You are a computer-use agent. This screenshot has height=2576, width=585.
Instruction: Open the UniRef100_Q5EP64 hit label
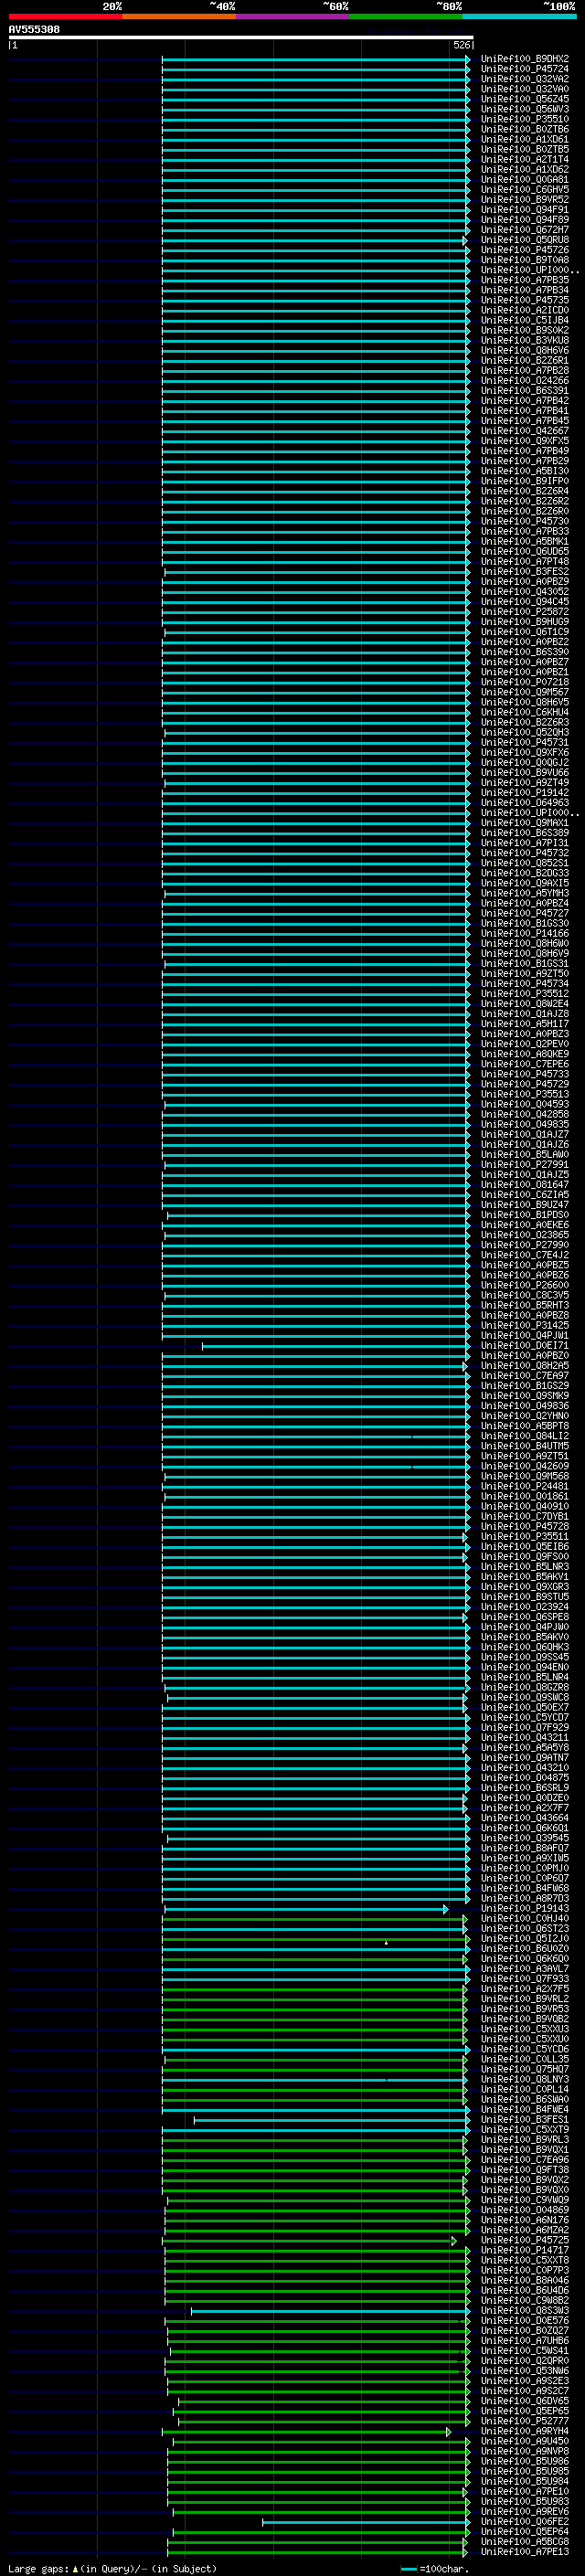pyautogui.click(x=524, y=2531)
